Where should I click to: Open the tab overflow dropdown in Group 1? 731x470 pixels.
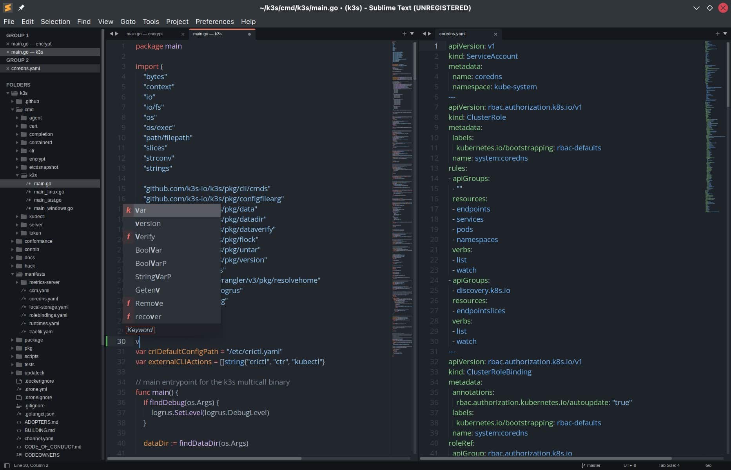(412, 34)
